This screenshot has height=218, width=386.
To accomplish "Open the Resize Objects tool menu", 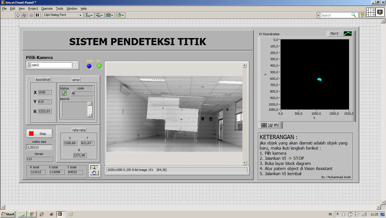I will pos(110,15).
